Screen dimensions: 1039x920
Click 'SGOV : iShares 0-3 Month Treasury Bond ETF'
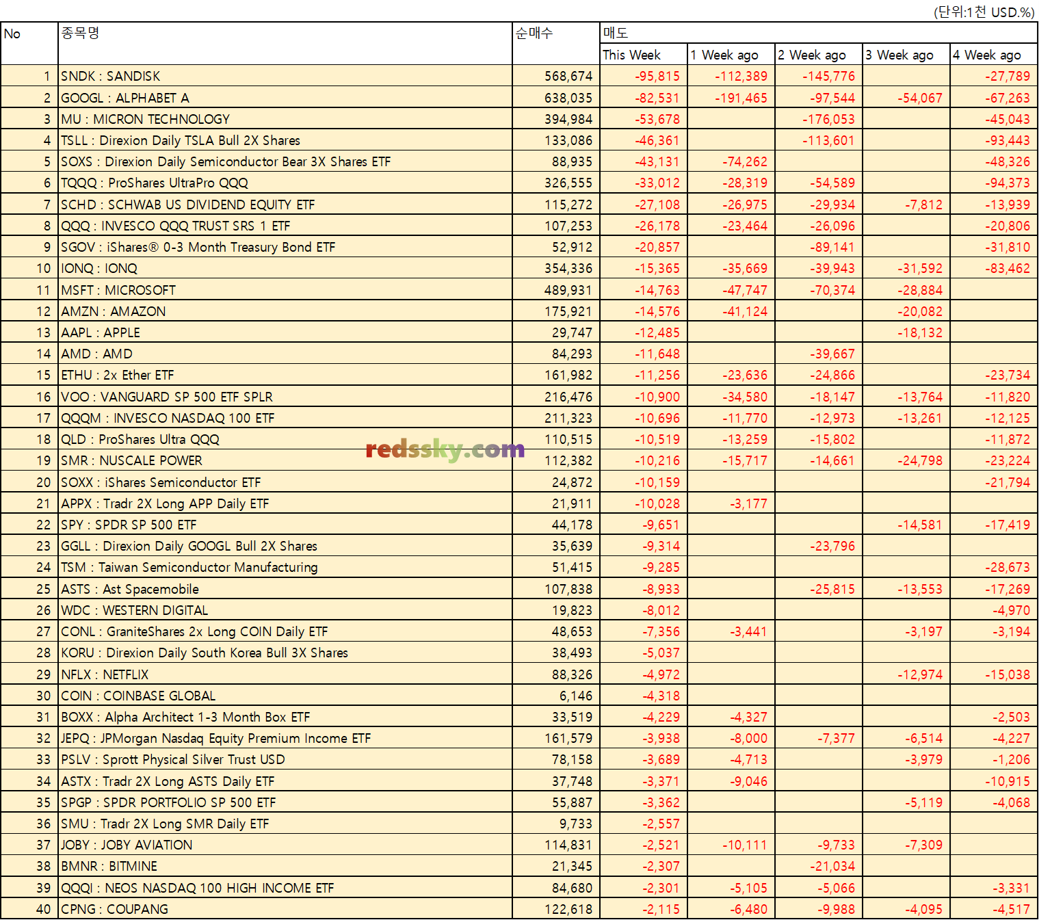click(x=285, y=247)
